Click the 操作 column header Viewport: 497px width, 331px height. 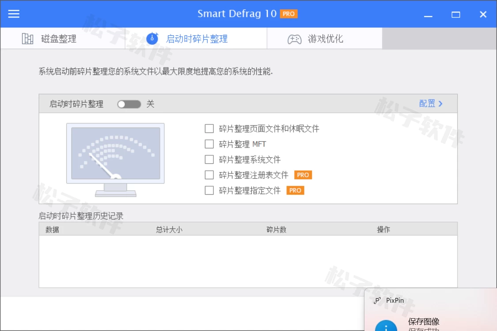tap(383, 229)
